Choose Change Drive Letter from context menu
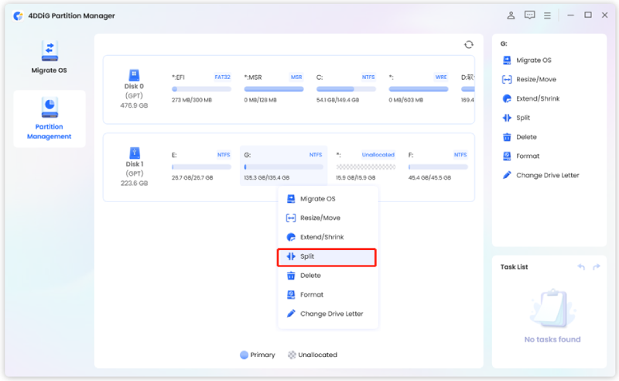The height and width of the screenshot is (381, 619). (327, 314)
